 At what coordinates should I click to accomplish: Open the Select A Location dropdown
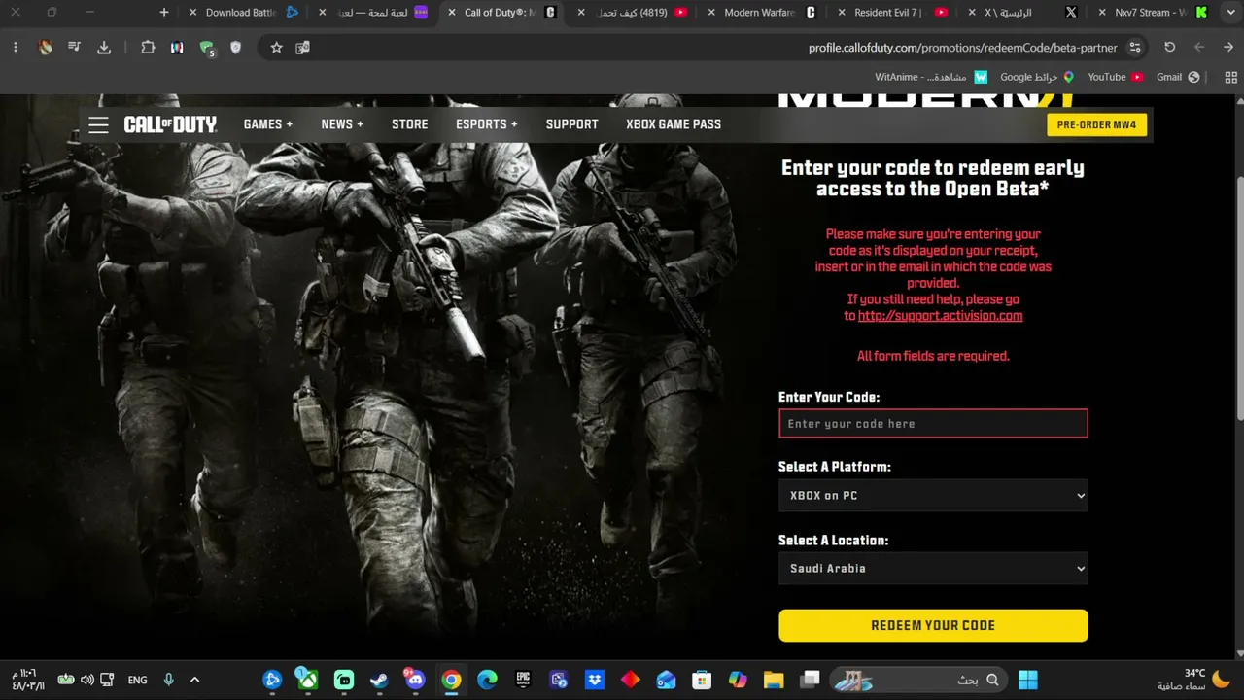coord(933,569)
